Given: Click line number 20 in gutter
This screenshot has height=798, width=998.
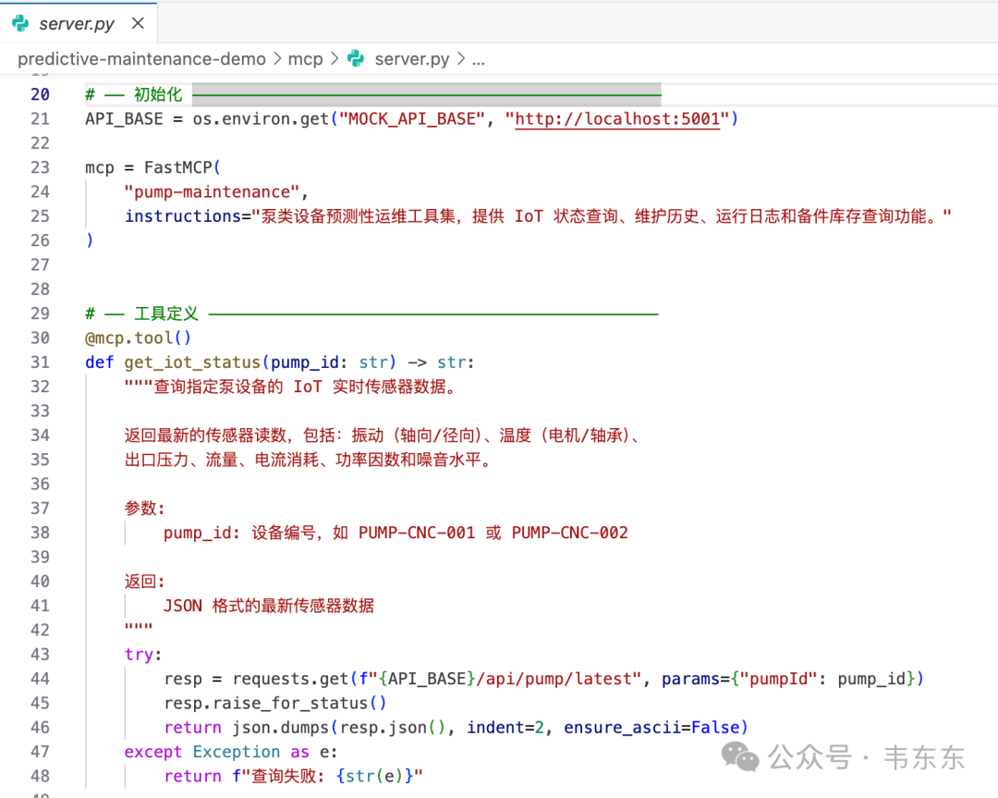Looking at the screenshot, I should [x=40, y=95].
